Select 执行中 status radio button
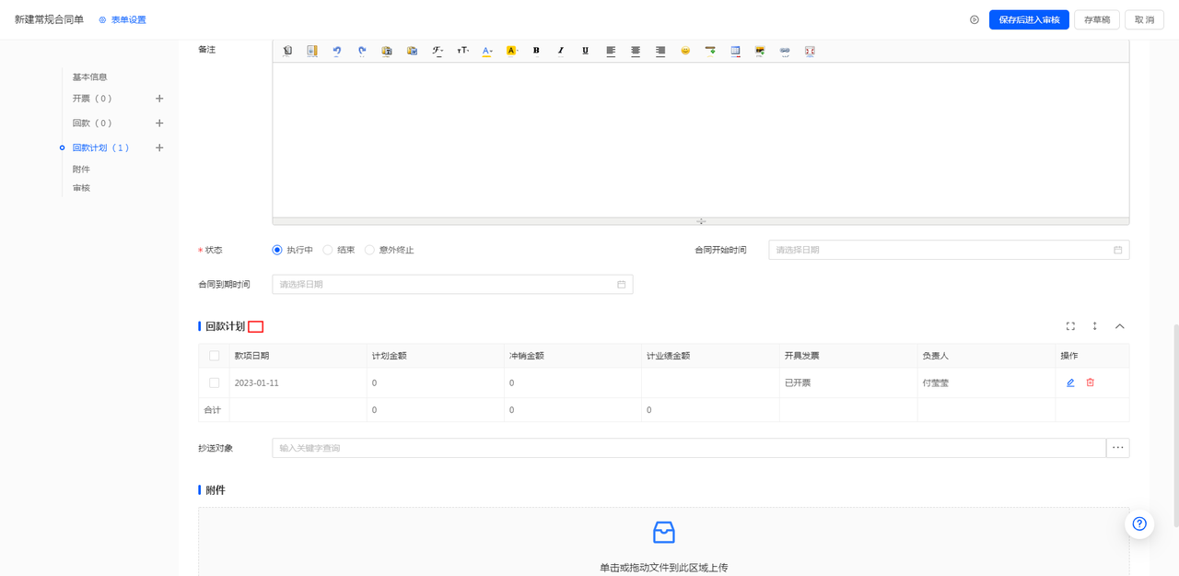The image size is (1179, 576). pos(277,250)
